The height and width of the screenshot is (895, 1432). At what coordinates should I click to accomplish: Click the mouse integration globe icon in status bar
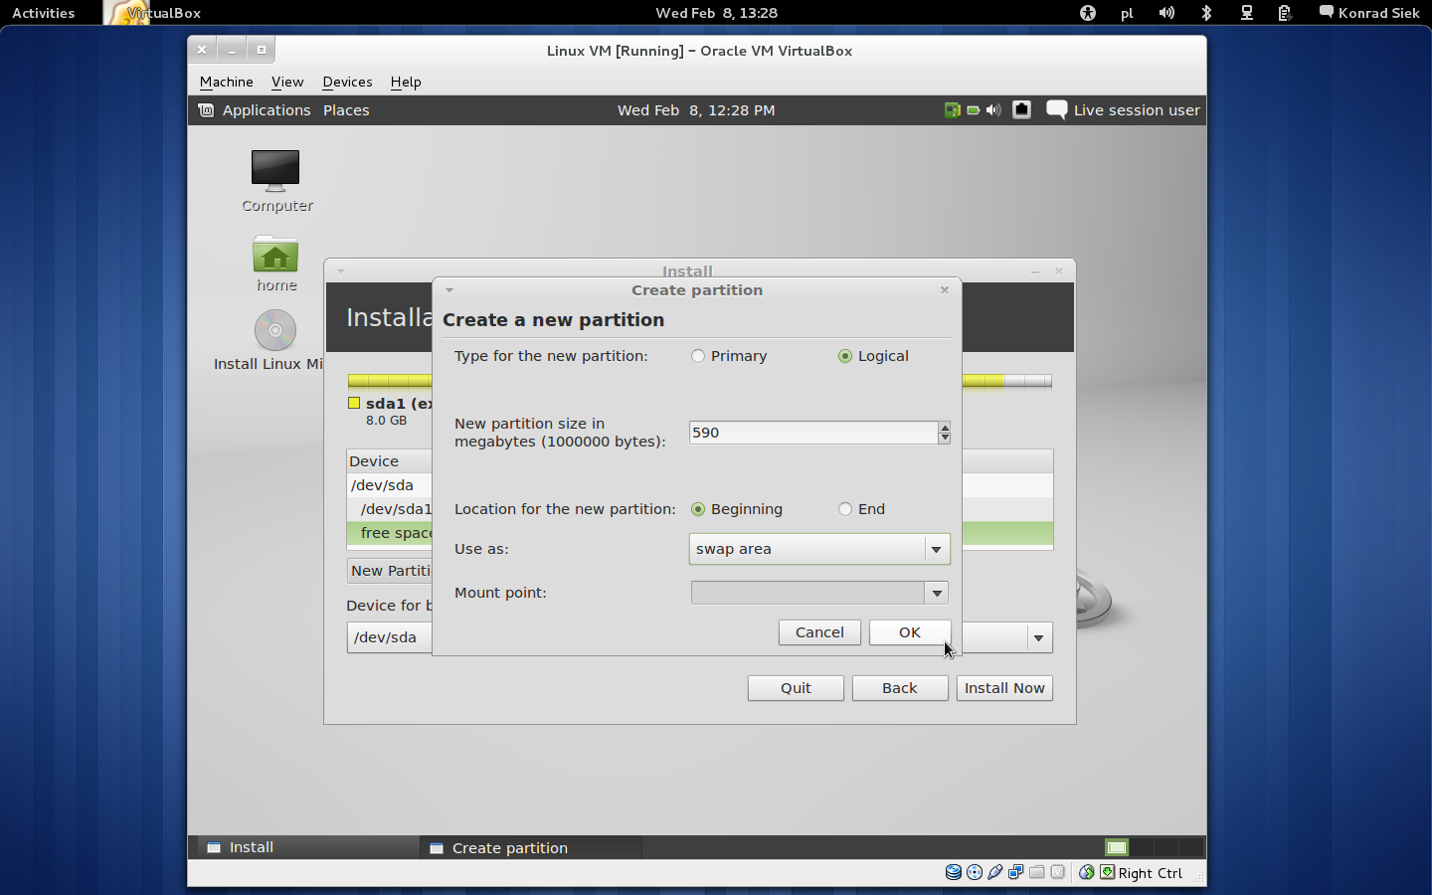[1087, 872]
